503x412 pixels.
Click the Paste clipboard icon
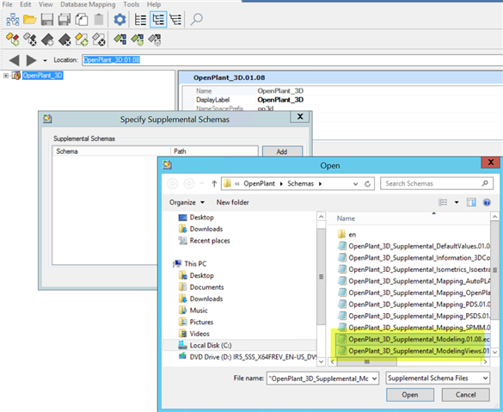click(99, 20)
